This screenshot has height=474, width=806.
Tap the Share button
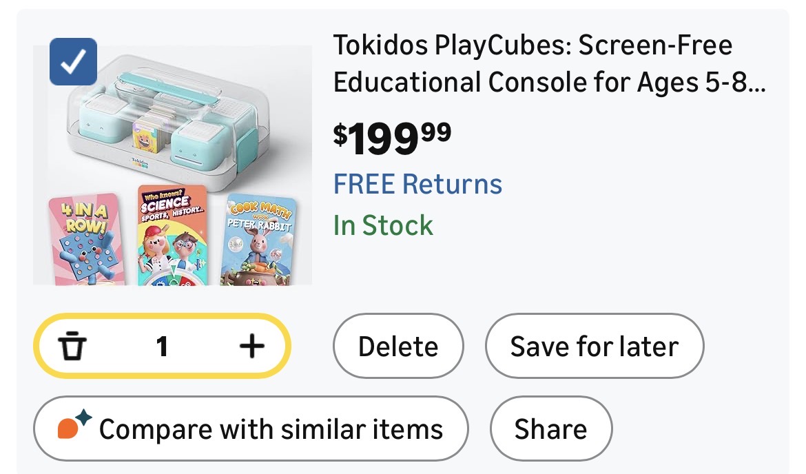[550, 429]
